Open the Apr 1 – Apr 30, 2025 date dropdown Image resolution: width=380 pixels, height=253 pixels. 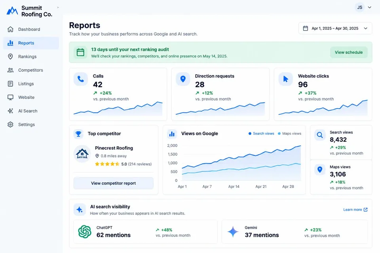[335, 28]
